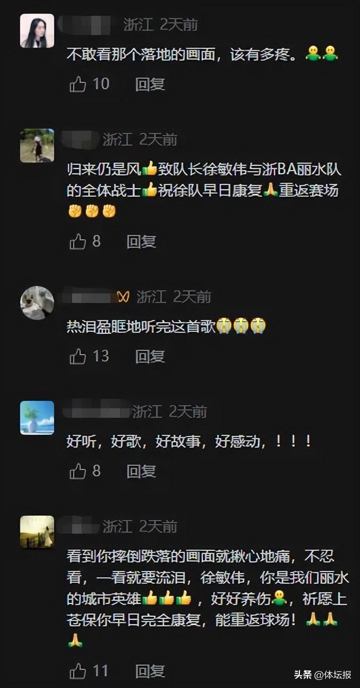The height and width of the screenshot is (688, 360).
Task: Click the blurred username of the first commenter
Action: coord(88,24)
